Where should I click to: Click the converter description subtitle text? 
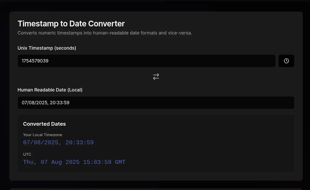coord(105,33)
